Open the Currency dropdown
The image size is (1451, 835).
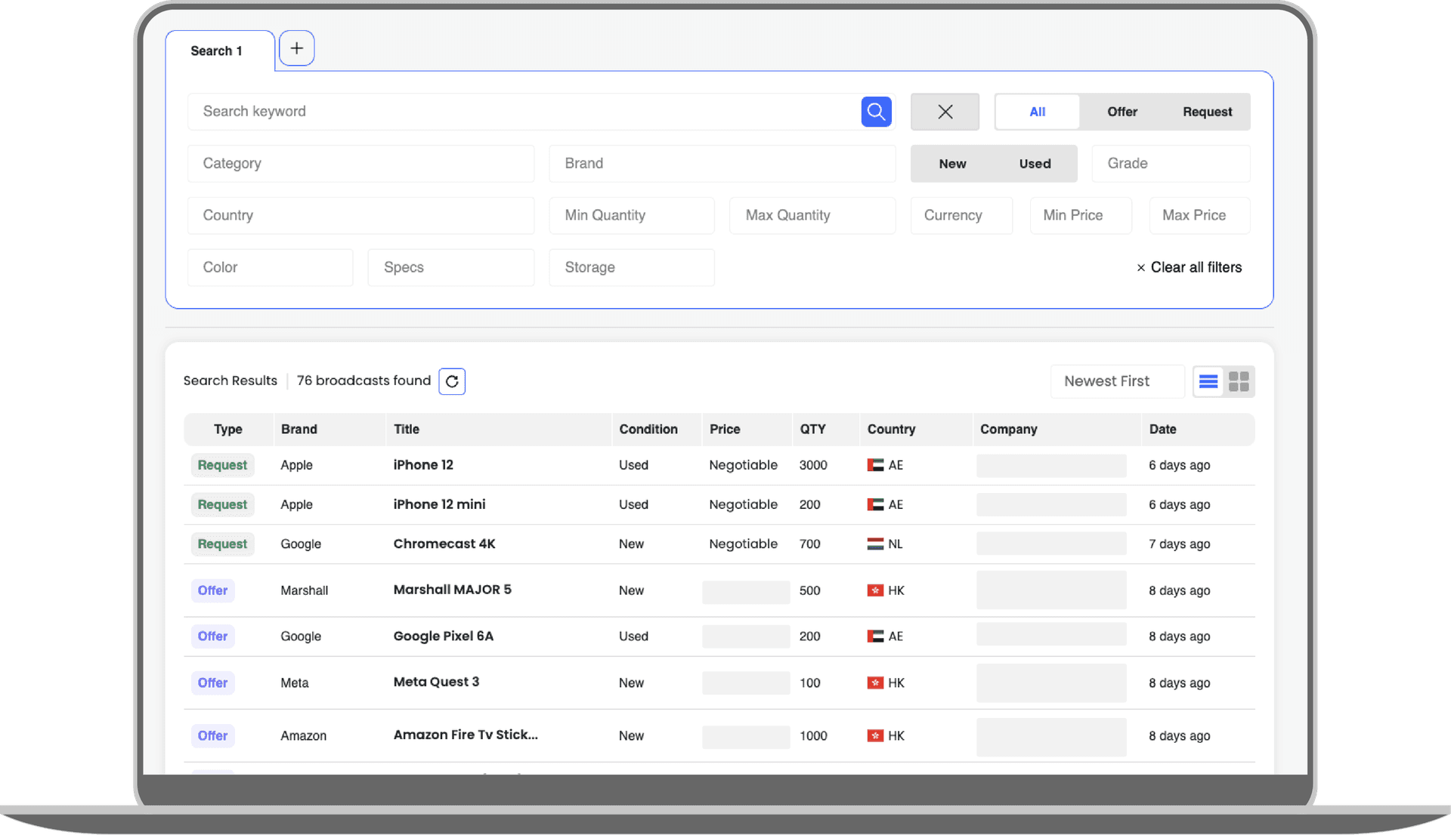(x=961, y=216)
